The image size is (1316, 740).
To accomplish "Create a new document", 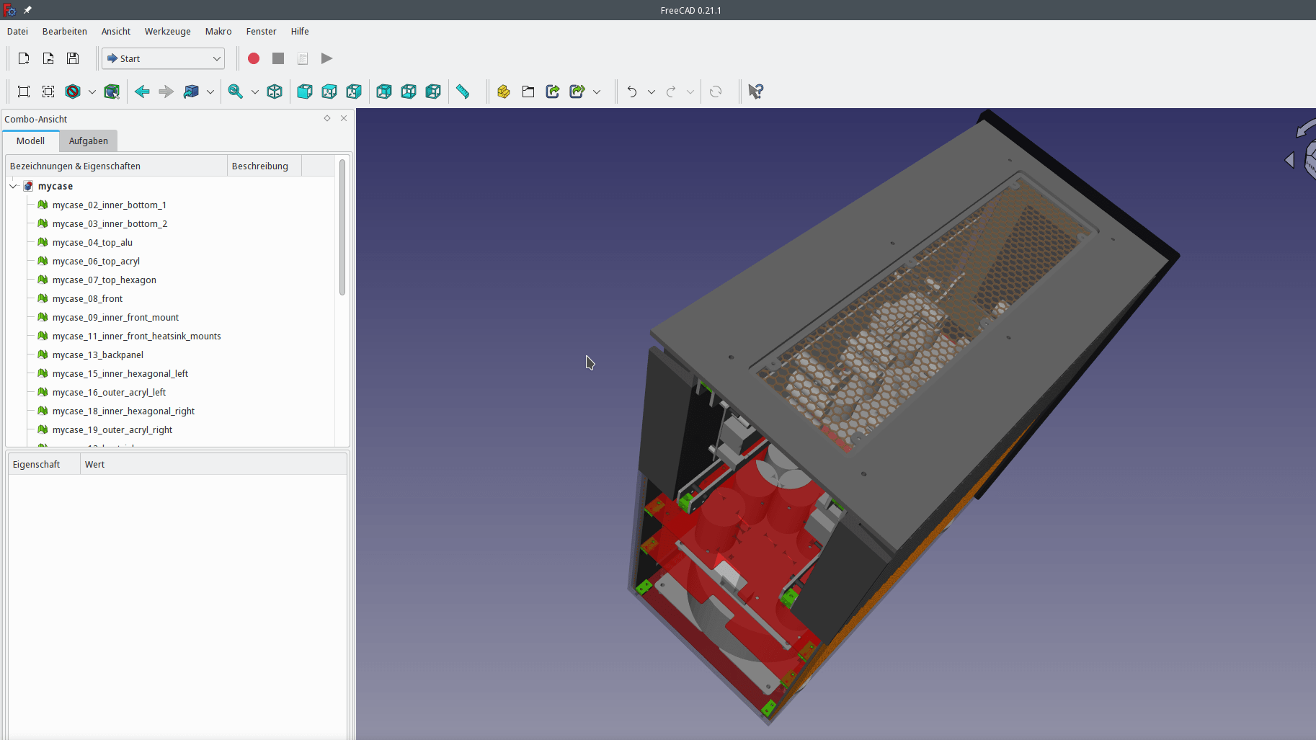I will coord(24,58).
